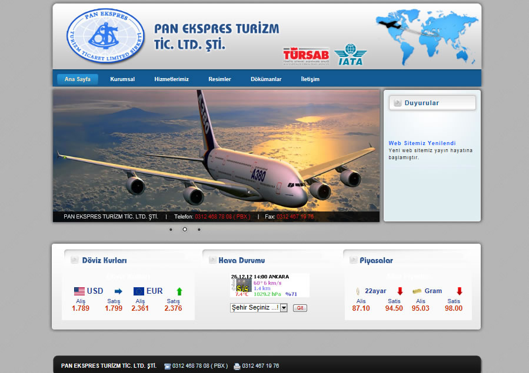
Task: Click the US flag next to USD
Action: (x=79, y=291)
